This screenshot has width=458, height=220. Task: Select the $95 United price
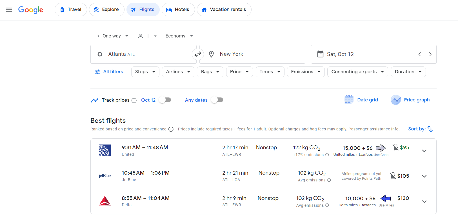[x=404, y=148]
